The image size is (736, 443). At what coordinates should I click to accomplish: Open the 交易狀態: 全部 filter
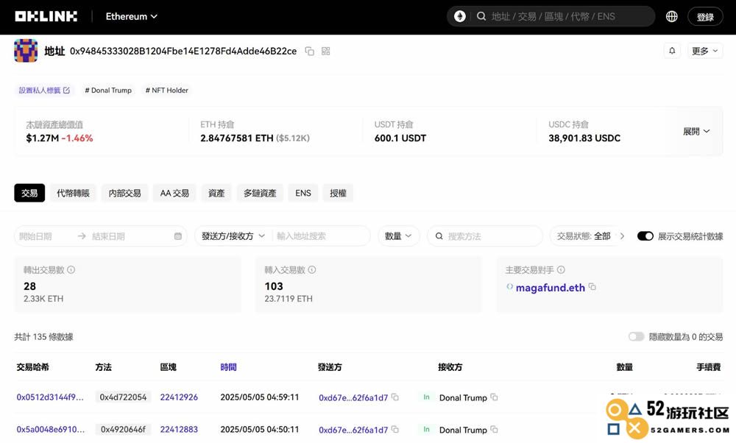point(584,236)
